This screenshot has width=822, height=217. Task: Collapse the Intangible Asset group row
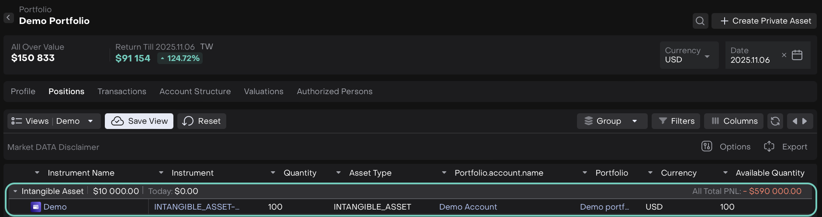15,191
